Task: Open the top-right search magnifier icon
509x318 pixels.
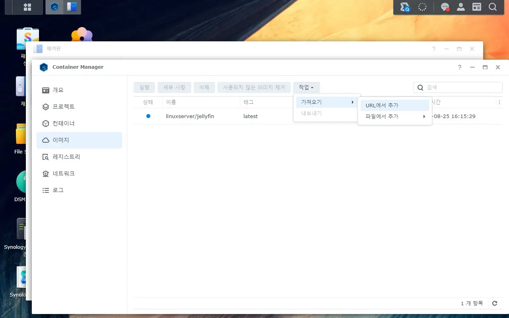Action: pyautogui.click(x=493, y=7)
